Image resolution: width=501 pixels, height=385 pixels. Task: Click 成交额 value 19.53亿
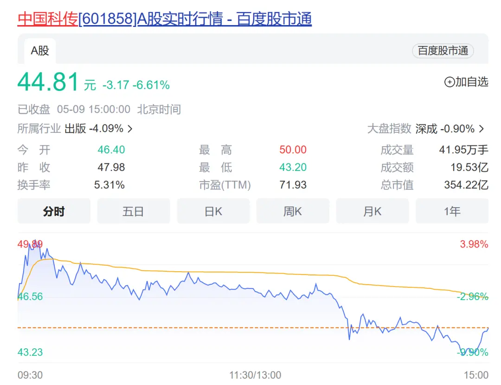point(469,167)
